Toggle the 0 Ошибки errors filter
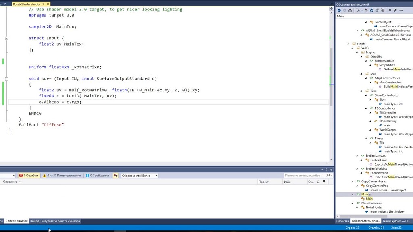 click(x=28, y=175)
